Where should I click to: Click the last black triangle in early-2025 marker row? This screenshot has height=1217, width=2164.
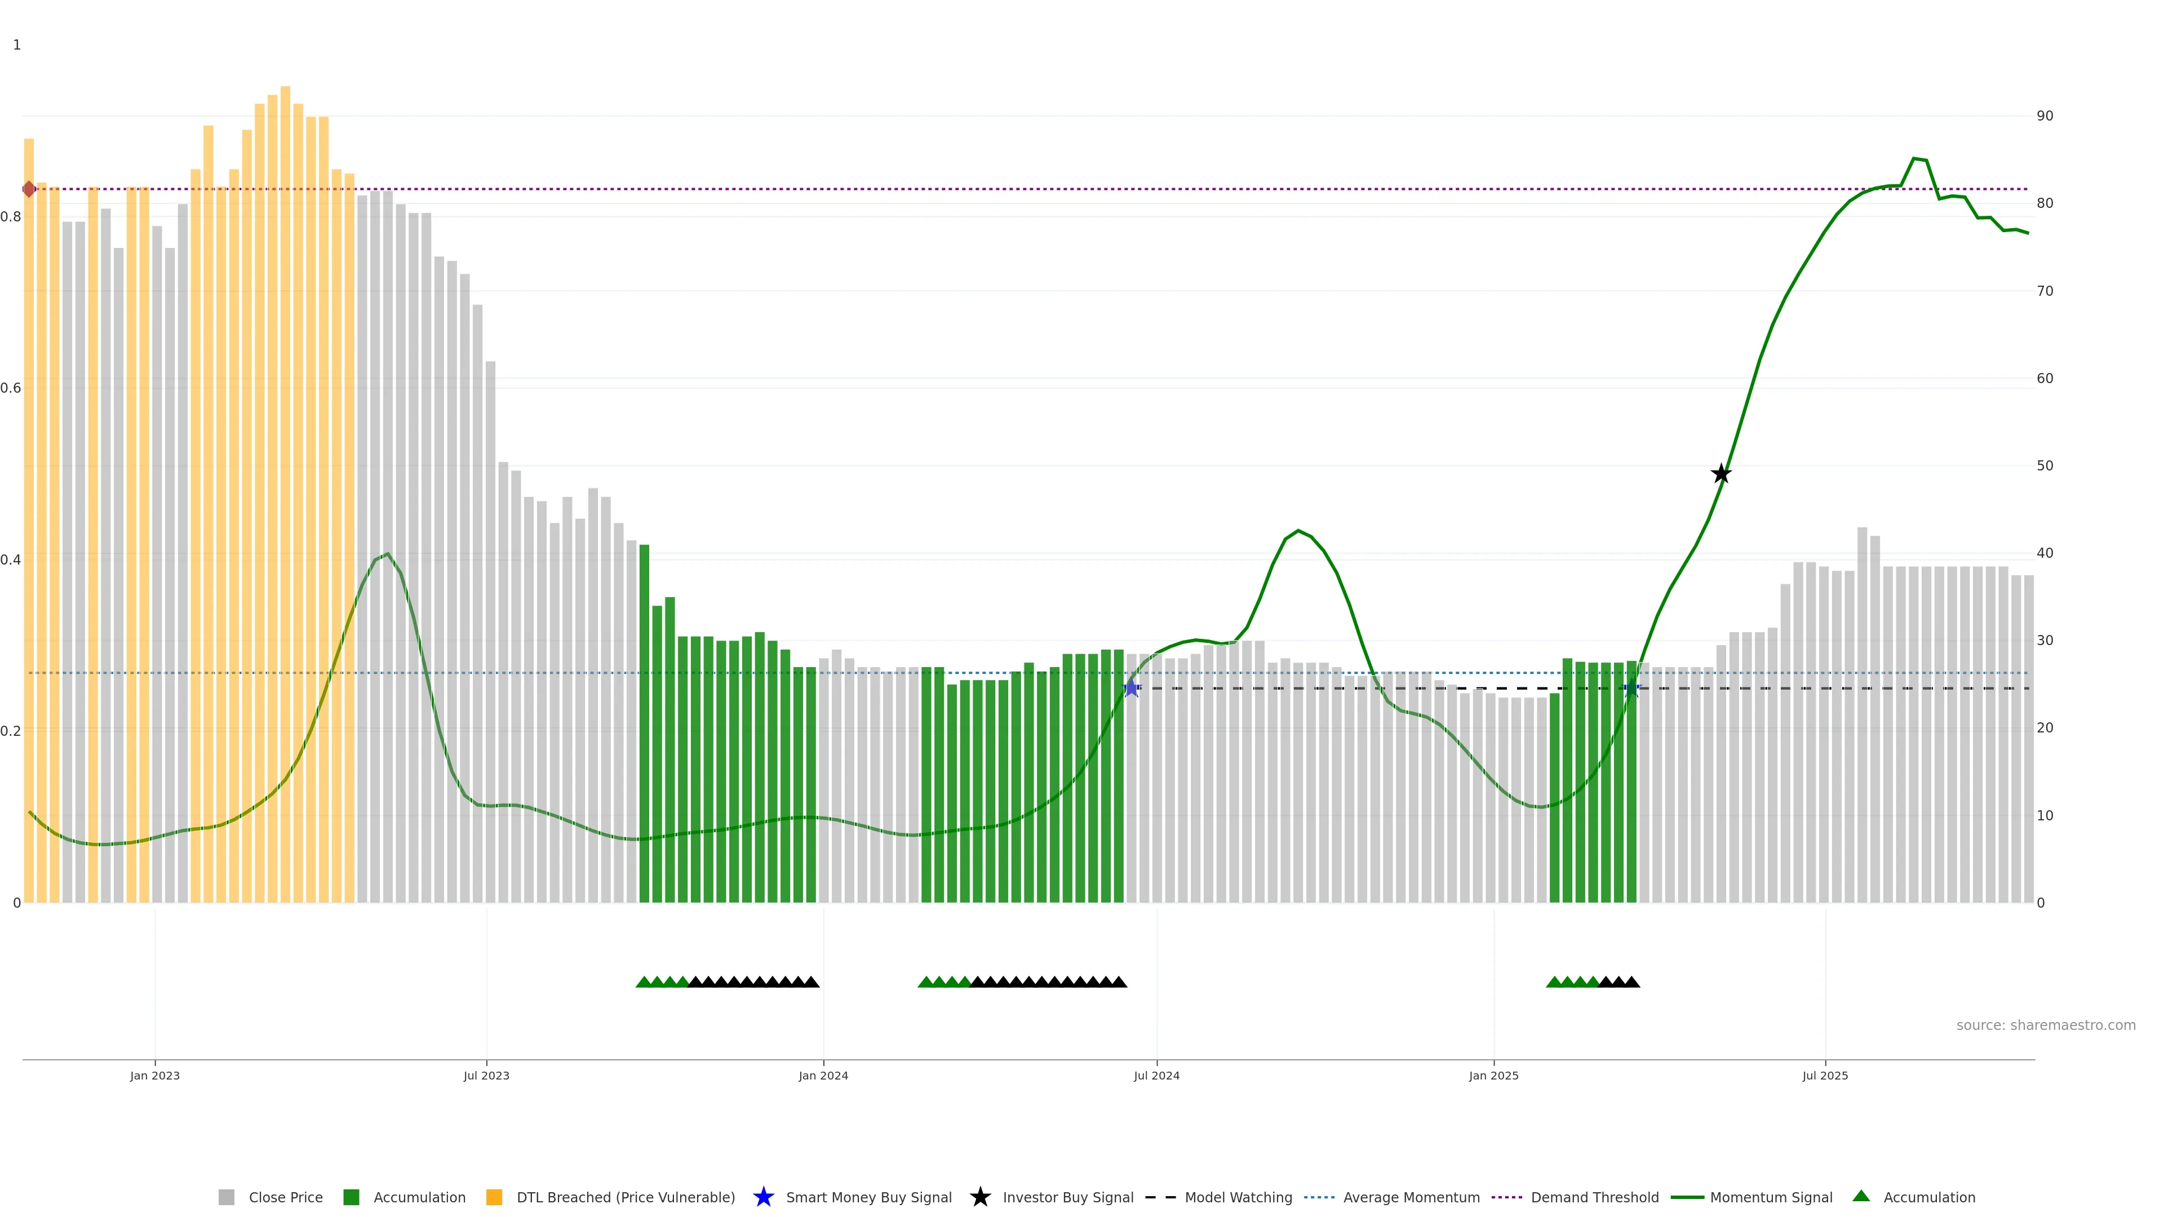point(1631,982)
